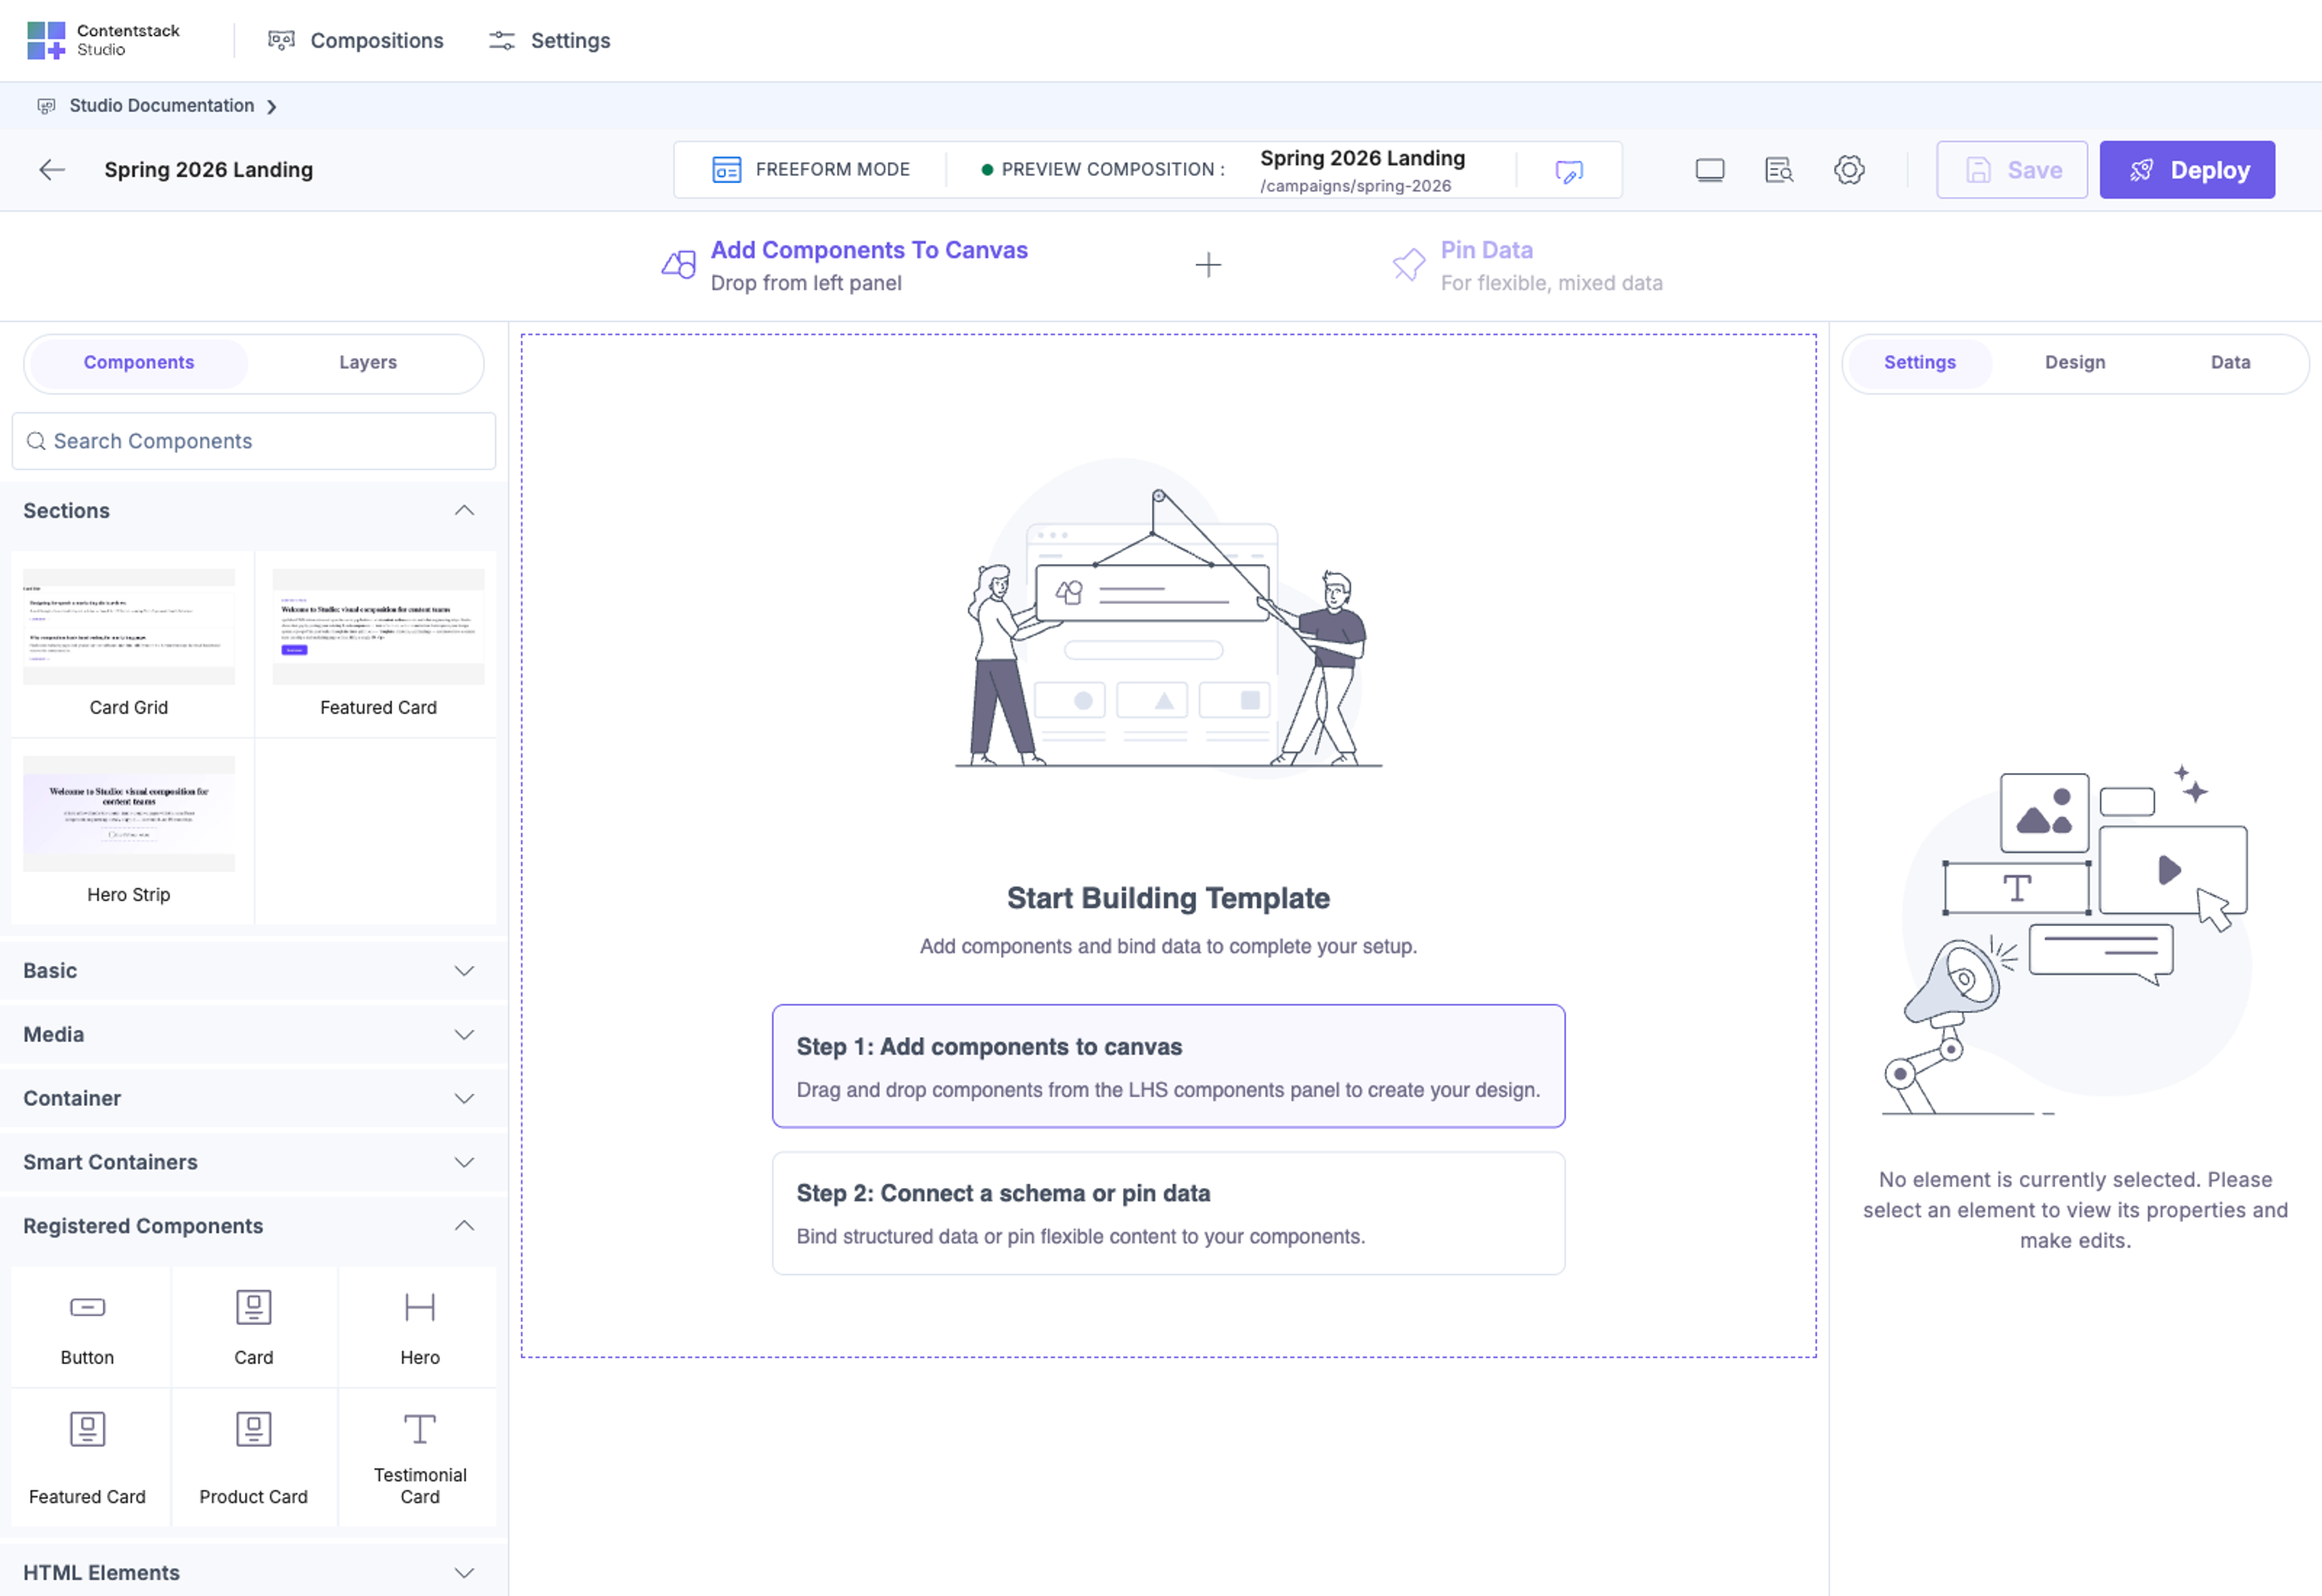
Task: Click the Studio Documentation breadcrumb link
Action: [x=161, y=106]
